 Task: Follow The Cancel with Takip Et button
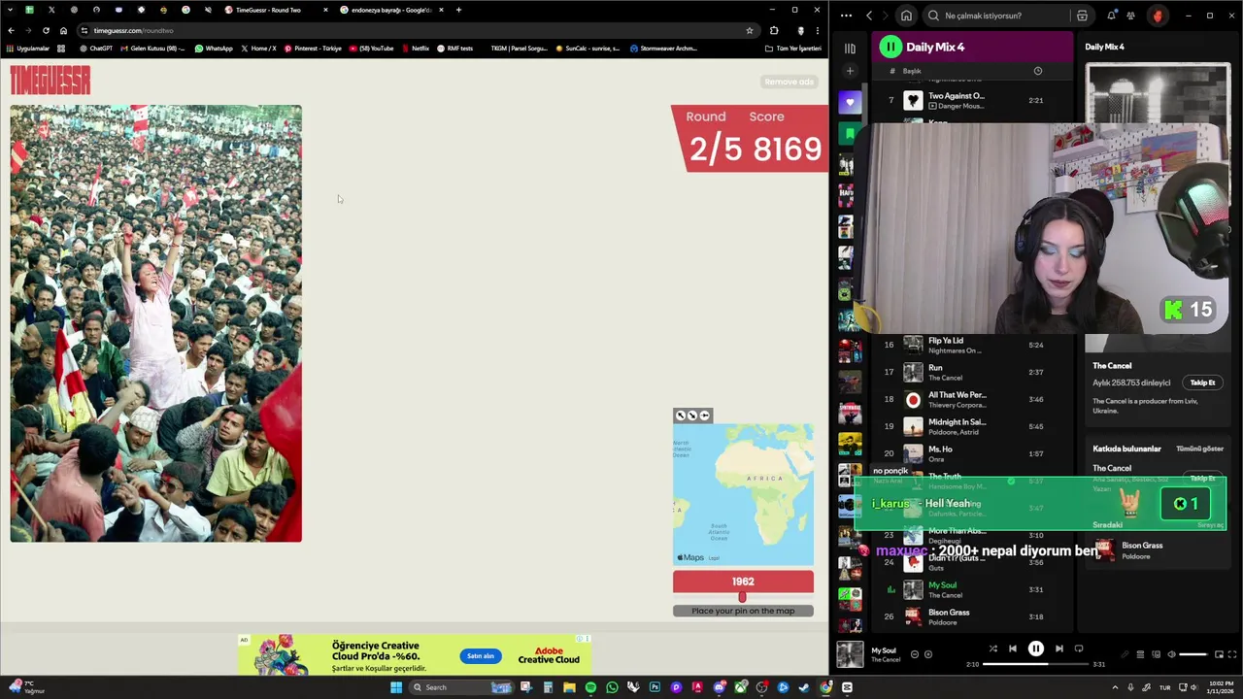[1202, 383]
